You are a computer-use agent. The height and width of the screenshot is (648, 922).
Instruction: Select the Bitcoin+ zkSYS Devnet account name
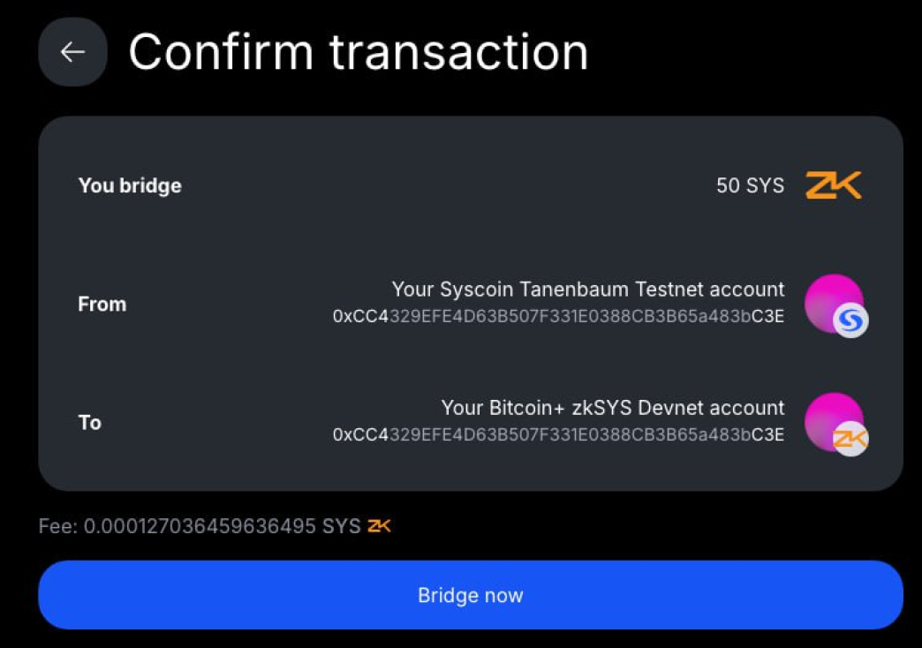tap(613, 408)
